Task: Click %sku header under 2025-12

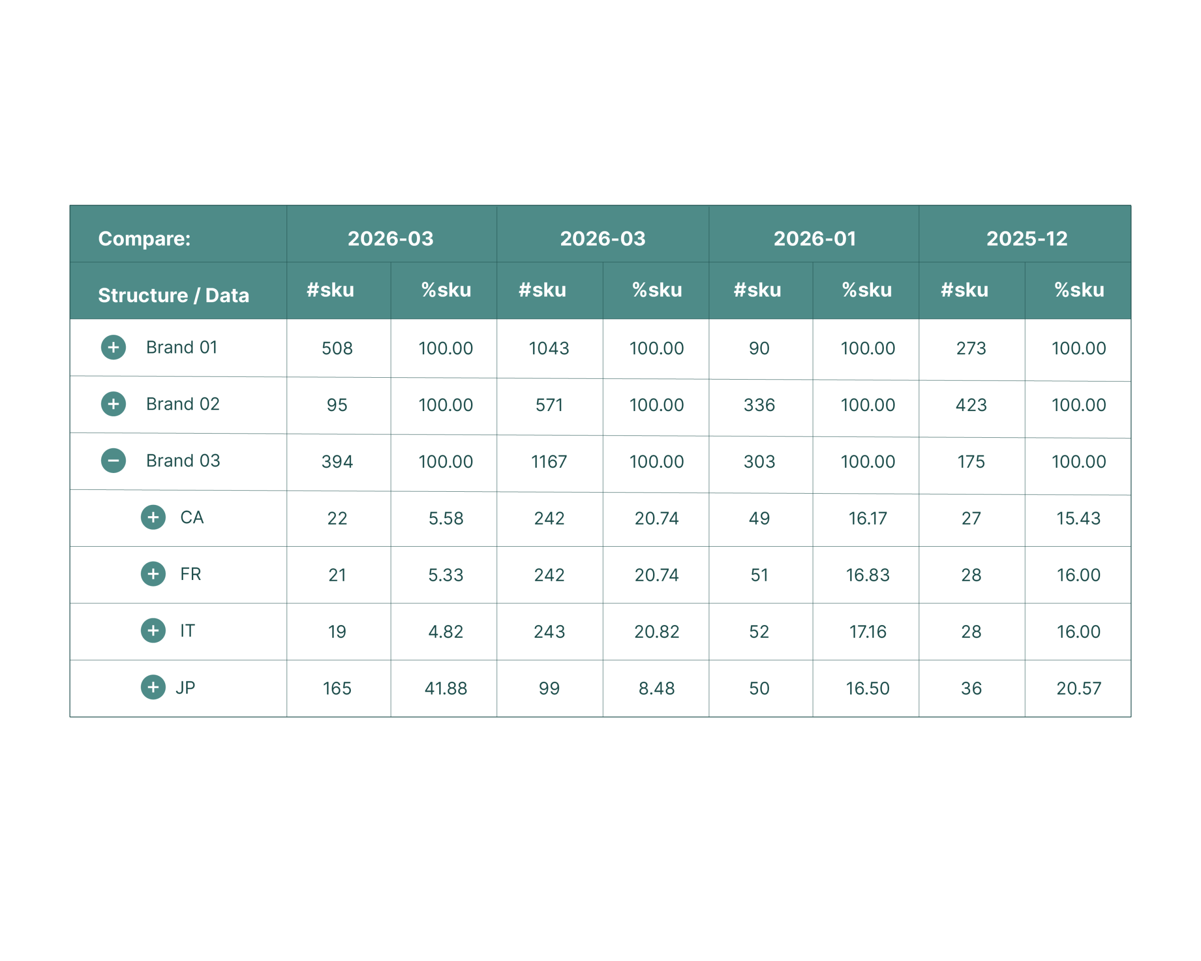Action: point(1079,290)
